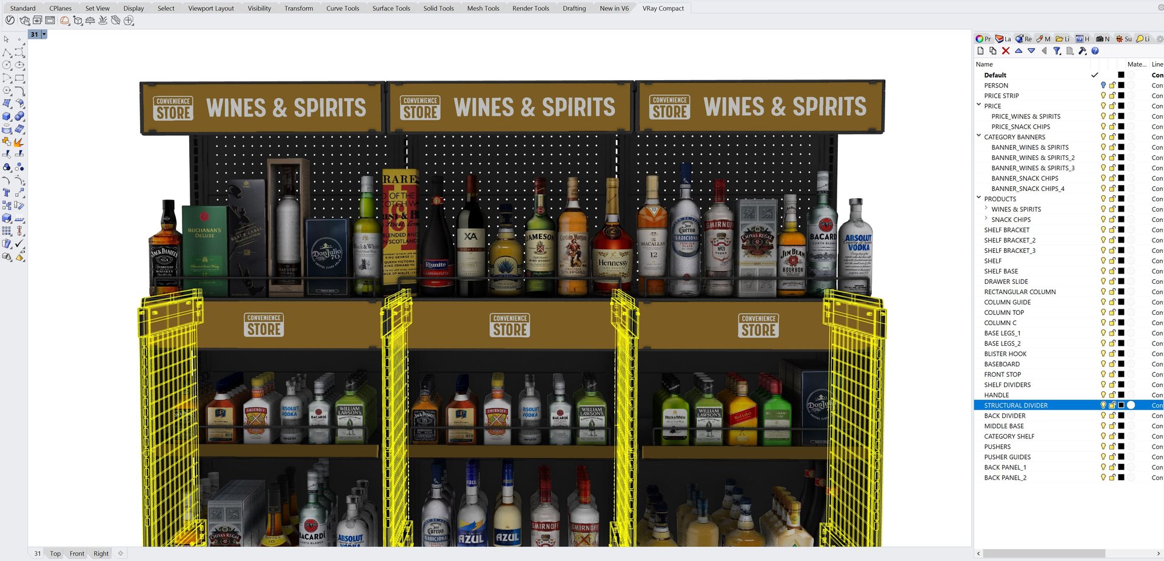This screenshot has height=561, width=1164.
Task: Add a new viewport tab with plus
Action: pos(121,553)
